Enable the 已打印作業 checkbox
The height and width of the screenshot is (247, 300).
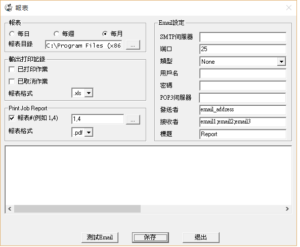(12, 69)
